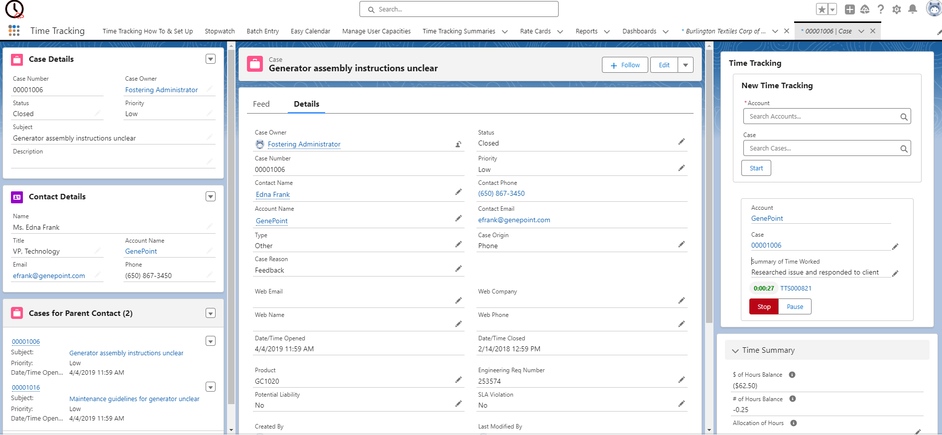Open the Global Actions plus icon

850,9
